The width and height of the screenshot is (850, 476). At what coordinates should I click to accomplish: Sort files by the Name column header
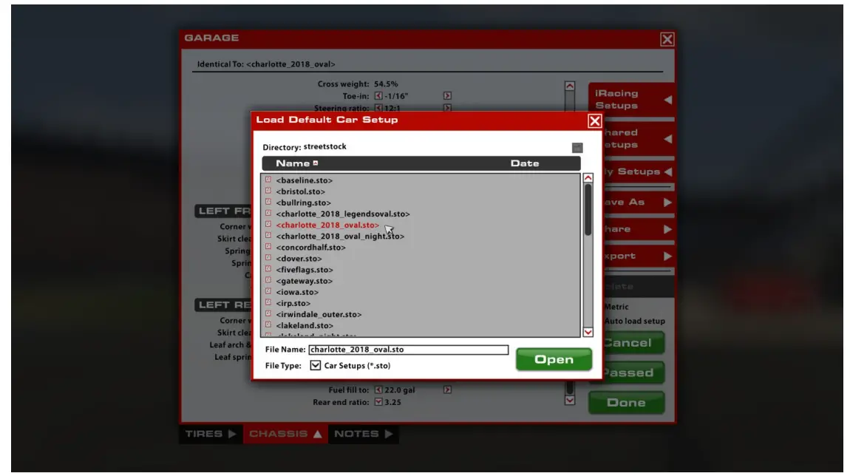(293, 163)
